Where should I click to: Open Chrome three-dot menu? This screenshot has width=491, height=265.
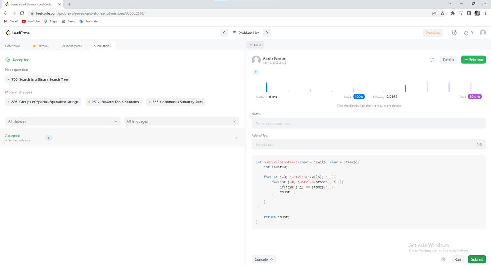click(x=485, y=13)
